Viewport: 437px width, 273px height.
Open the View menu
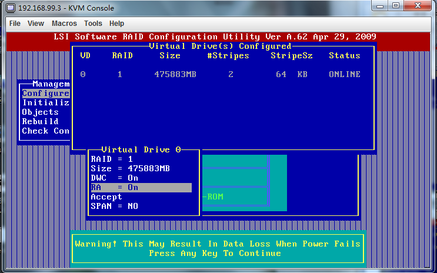(36, 24)
